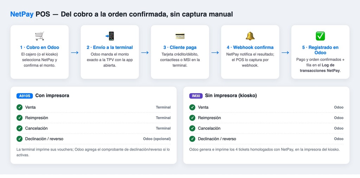Viewport: 360px width, 178px height.
Task: Click the phone icon in step 2
Action: tap(110, 36)
